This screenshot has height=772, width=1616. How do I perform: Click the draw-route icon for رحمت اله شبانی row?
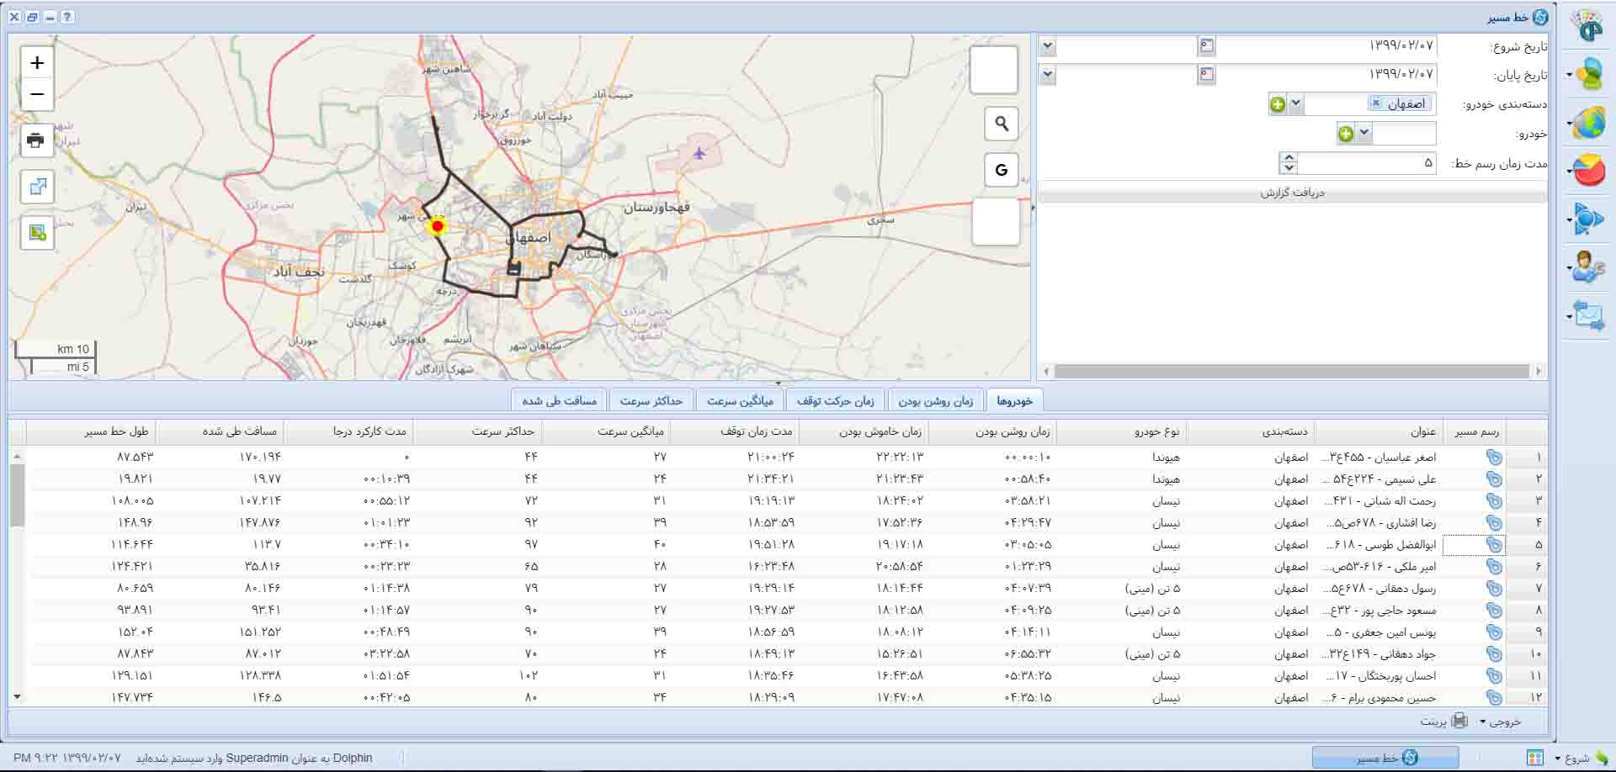click(x=1494, y=500)
